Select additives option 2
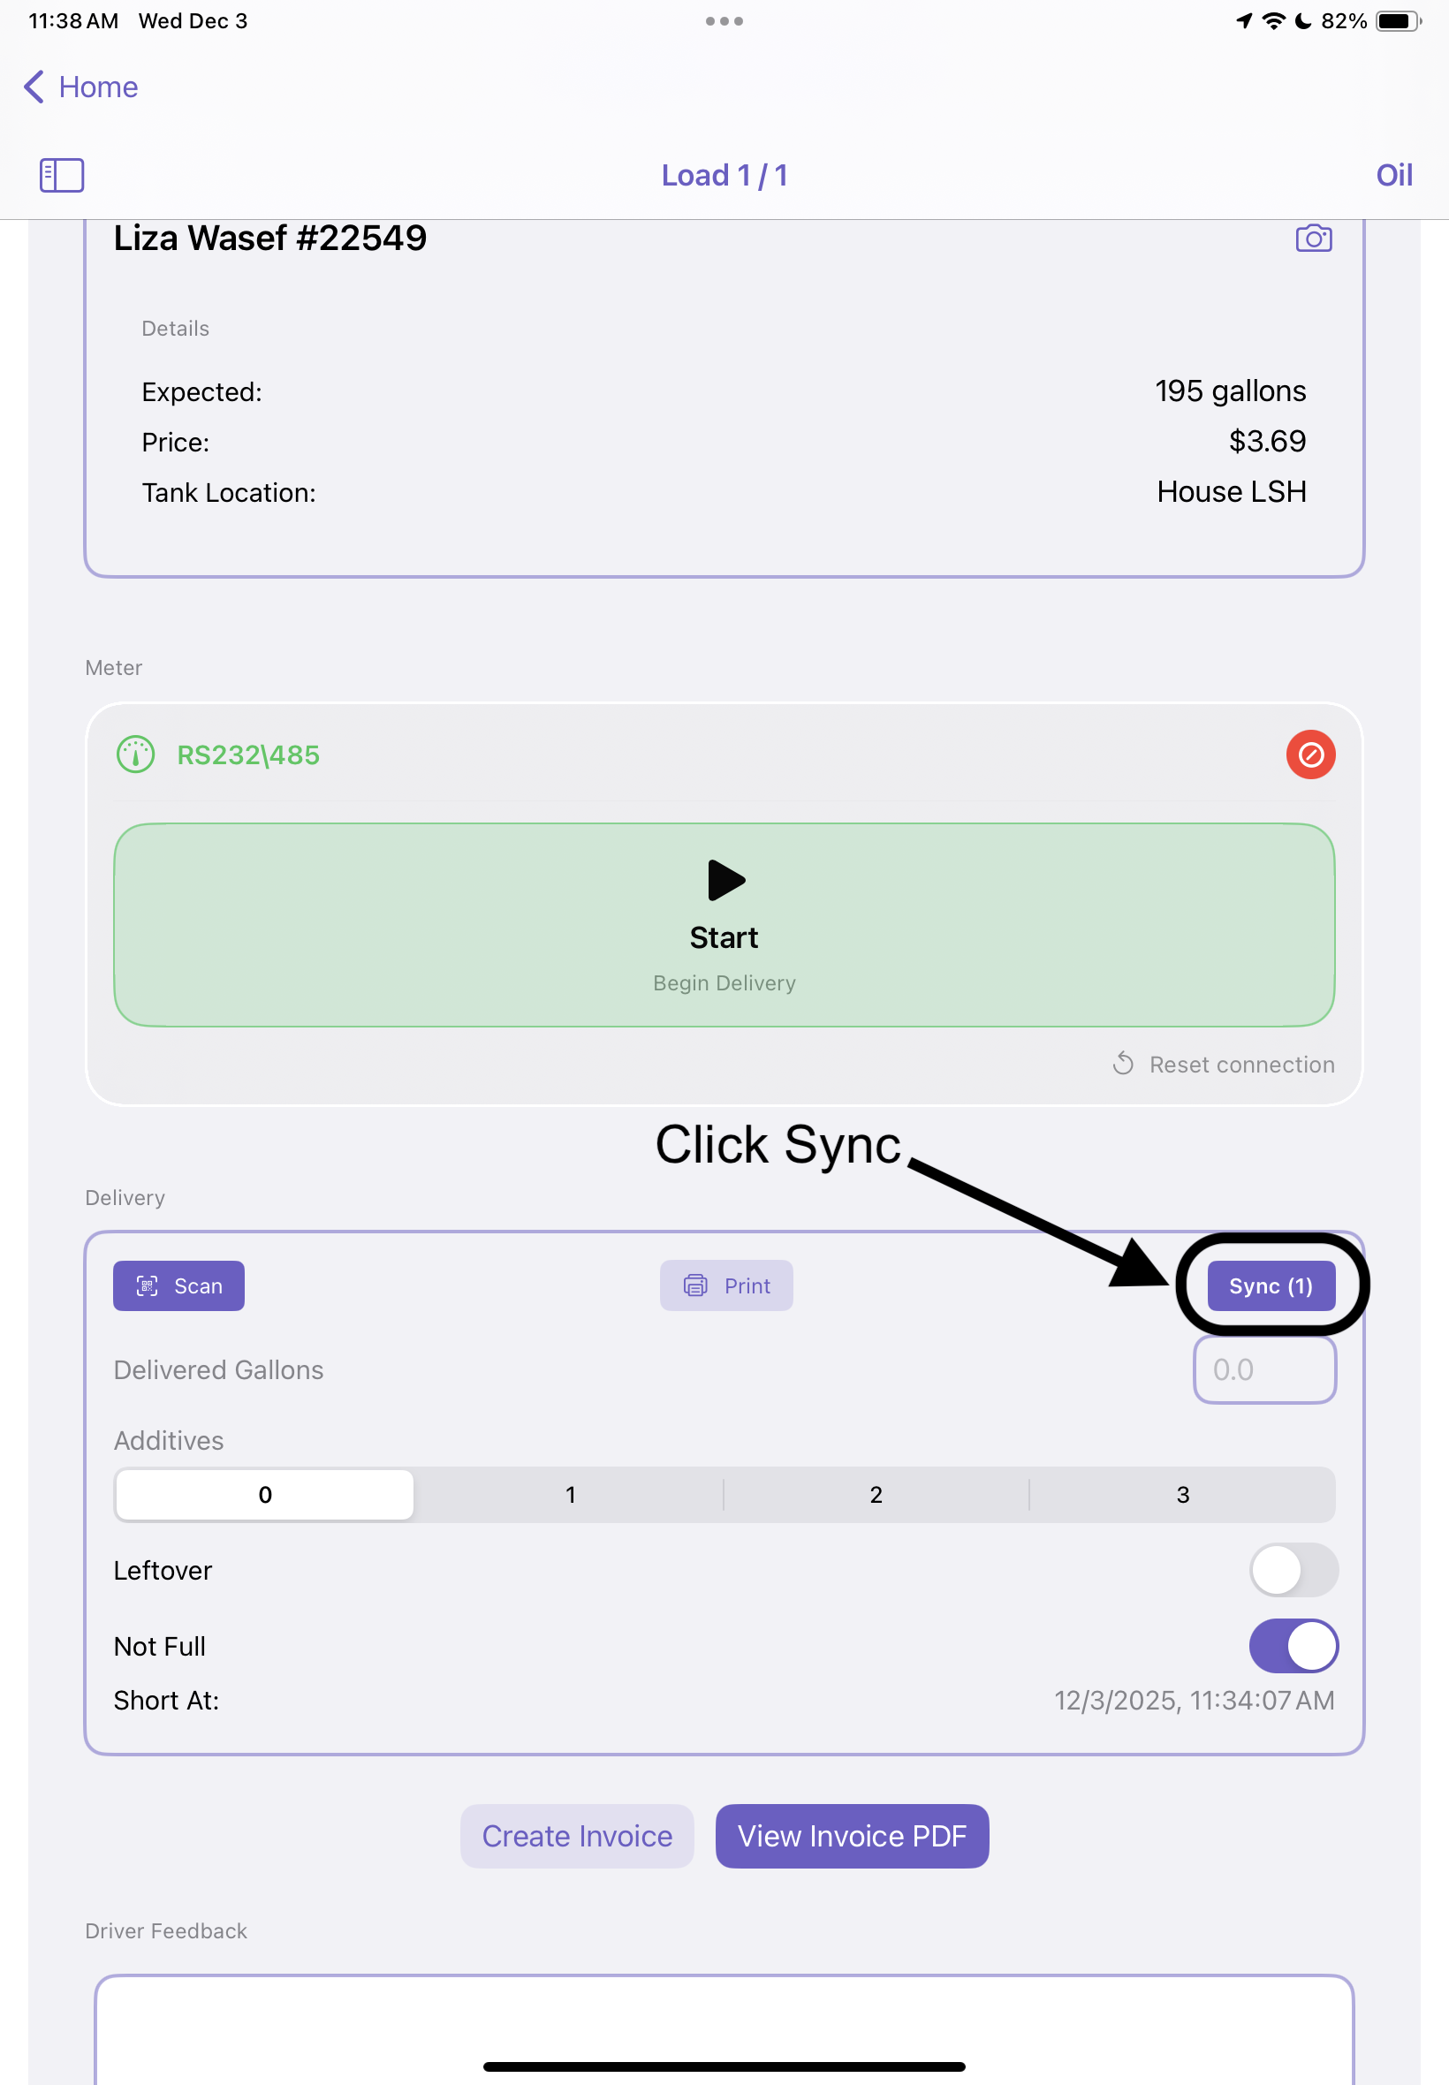 tap(876, 1495)
